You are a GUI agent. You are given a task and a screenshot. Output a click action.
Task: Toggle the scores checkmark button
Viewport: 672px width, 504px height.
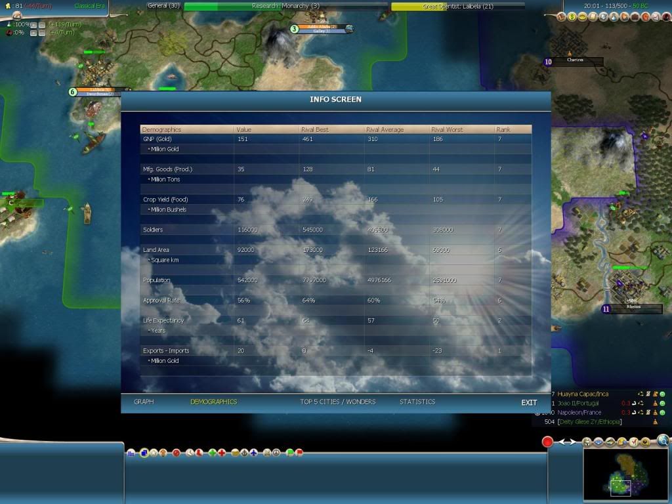(633, 442)
